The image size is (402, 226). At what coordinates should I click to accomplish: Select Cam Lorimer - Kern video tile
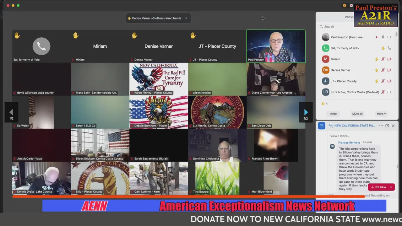(x=159, y=178)
